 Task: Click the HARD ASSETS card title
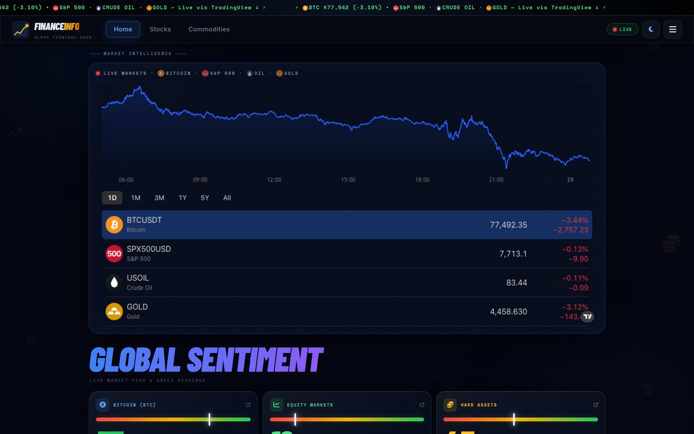point(479,405)
